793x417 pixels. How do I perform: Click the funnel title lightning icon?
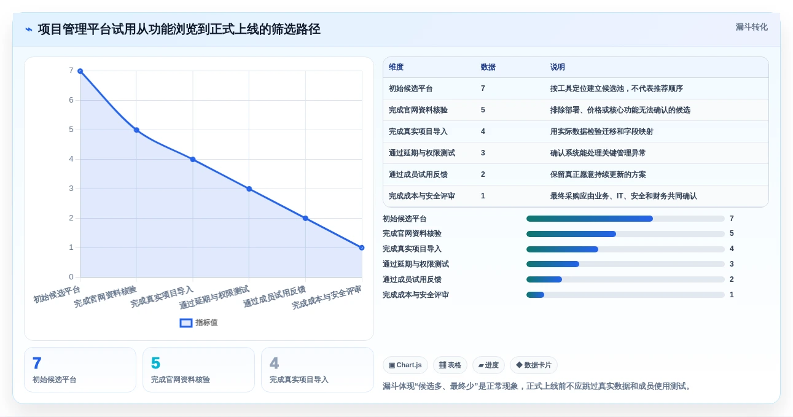click(29, 29)
